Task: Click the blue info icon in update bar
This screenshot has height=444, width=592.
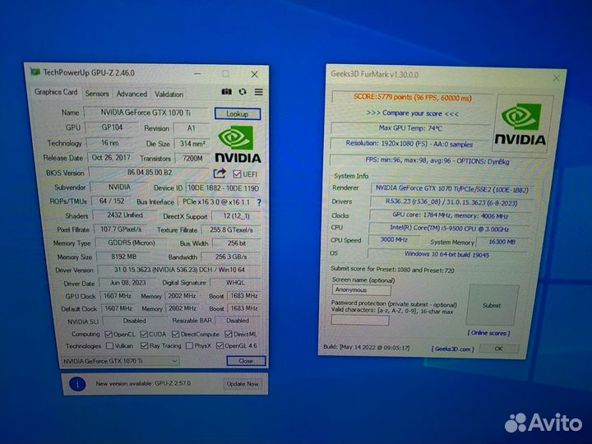Action: (x=77, y=384)
